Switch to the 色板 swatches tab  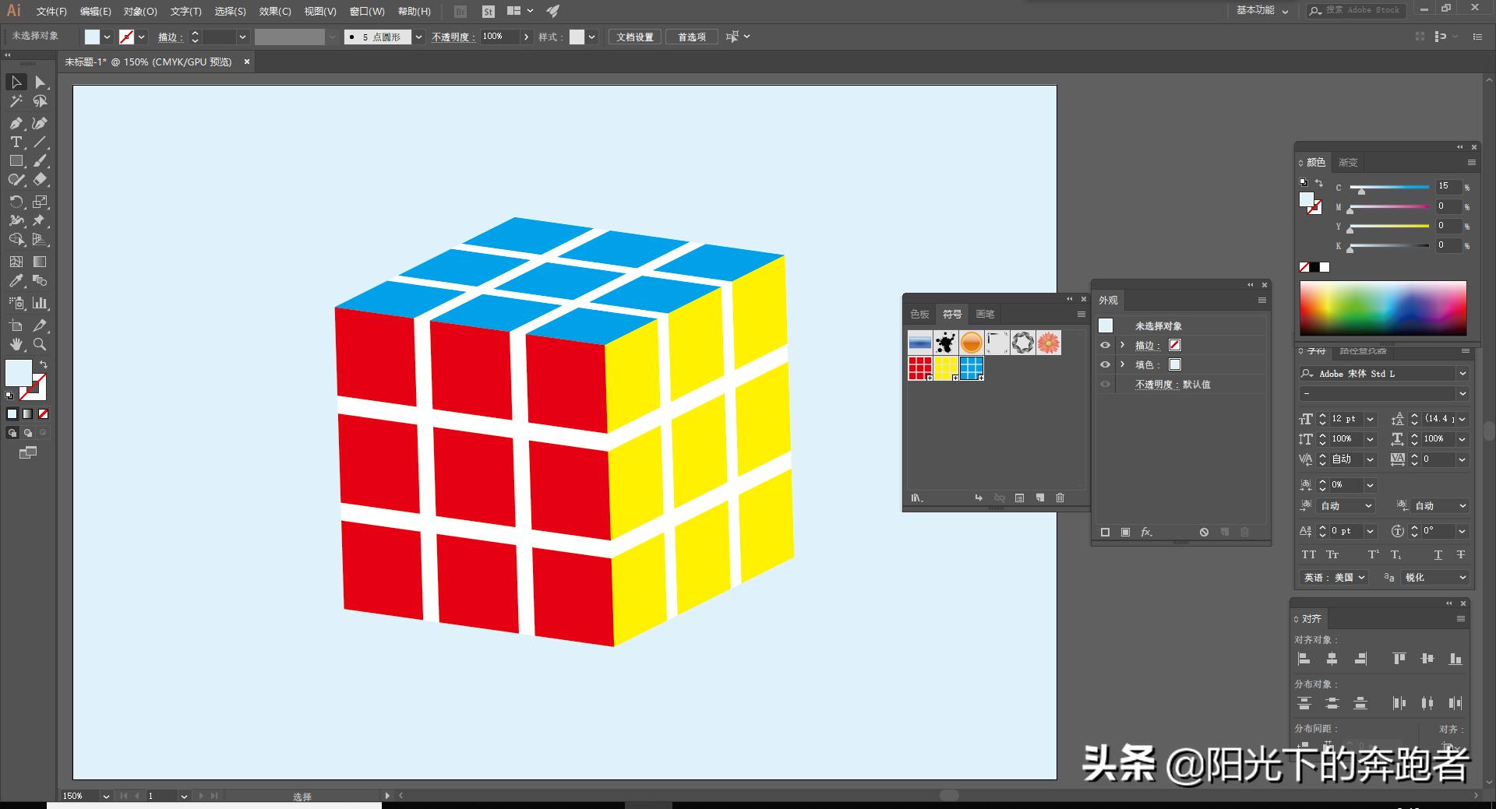tap(919, 314)
